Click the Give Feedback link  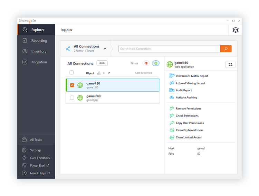tap(40, 158)
